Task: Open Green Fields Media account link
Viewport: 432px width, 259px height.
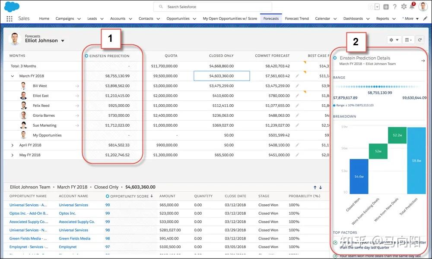Action: click(x=74, y=238)
